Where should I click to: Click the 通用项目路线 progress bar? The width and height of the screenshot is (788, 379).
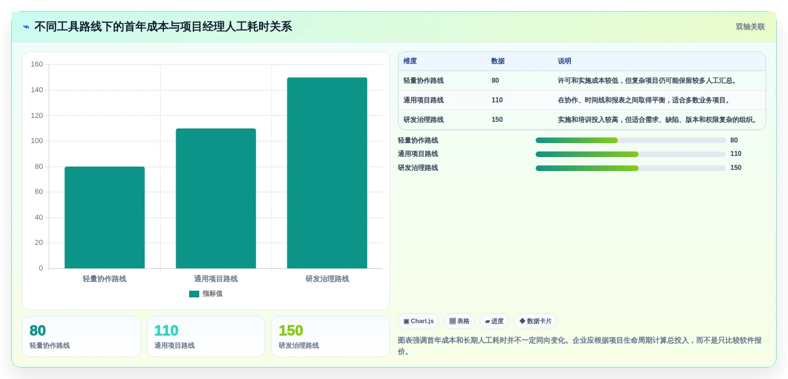631,154
